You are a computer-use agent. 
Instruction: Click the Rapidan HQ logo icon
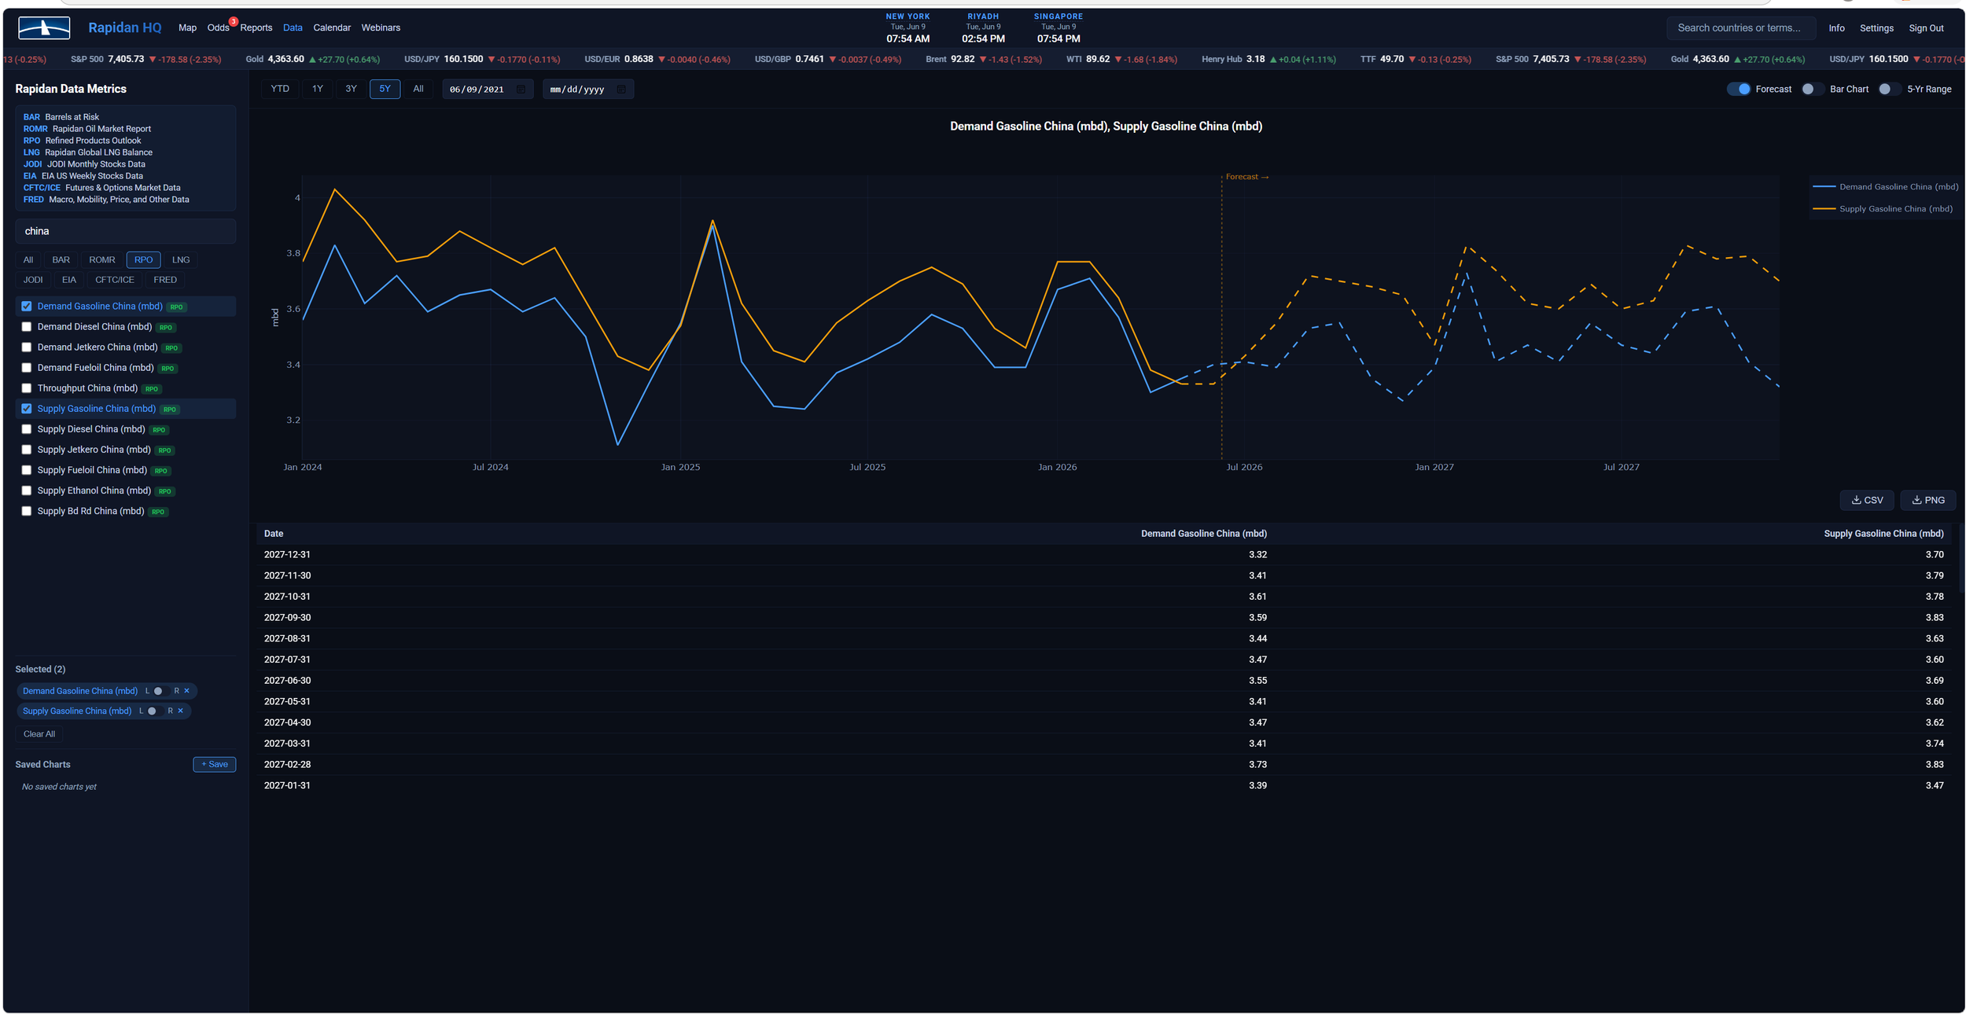pos(44,28)
